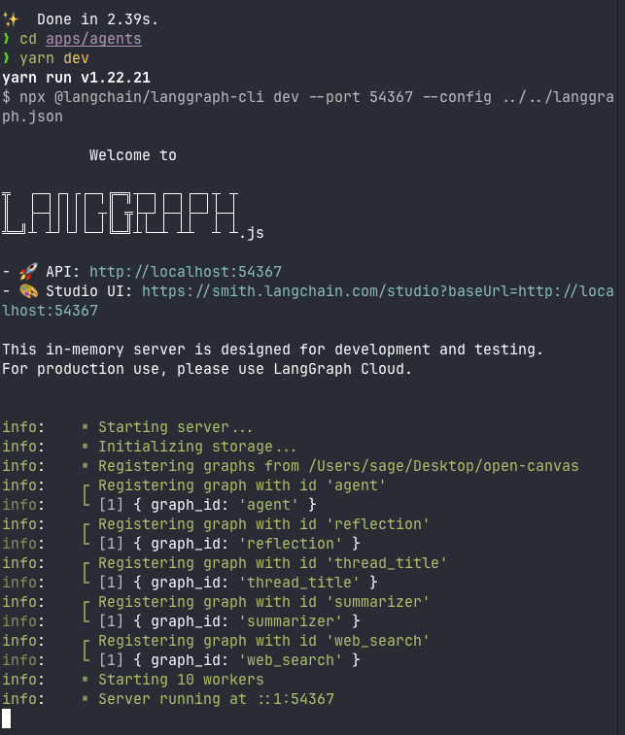Screen dimensions: 625x735
Task: Click "Server running at ::1:54367" line
Action: (x=216, y=699)
